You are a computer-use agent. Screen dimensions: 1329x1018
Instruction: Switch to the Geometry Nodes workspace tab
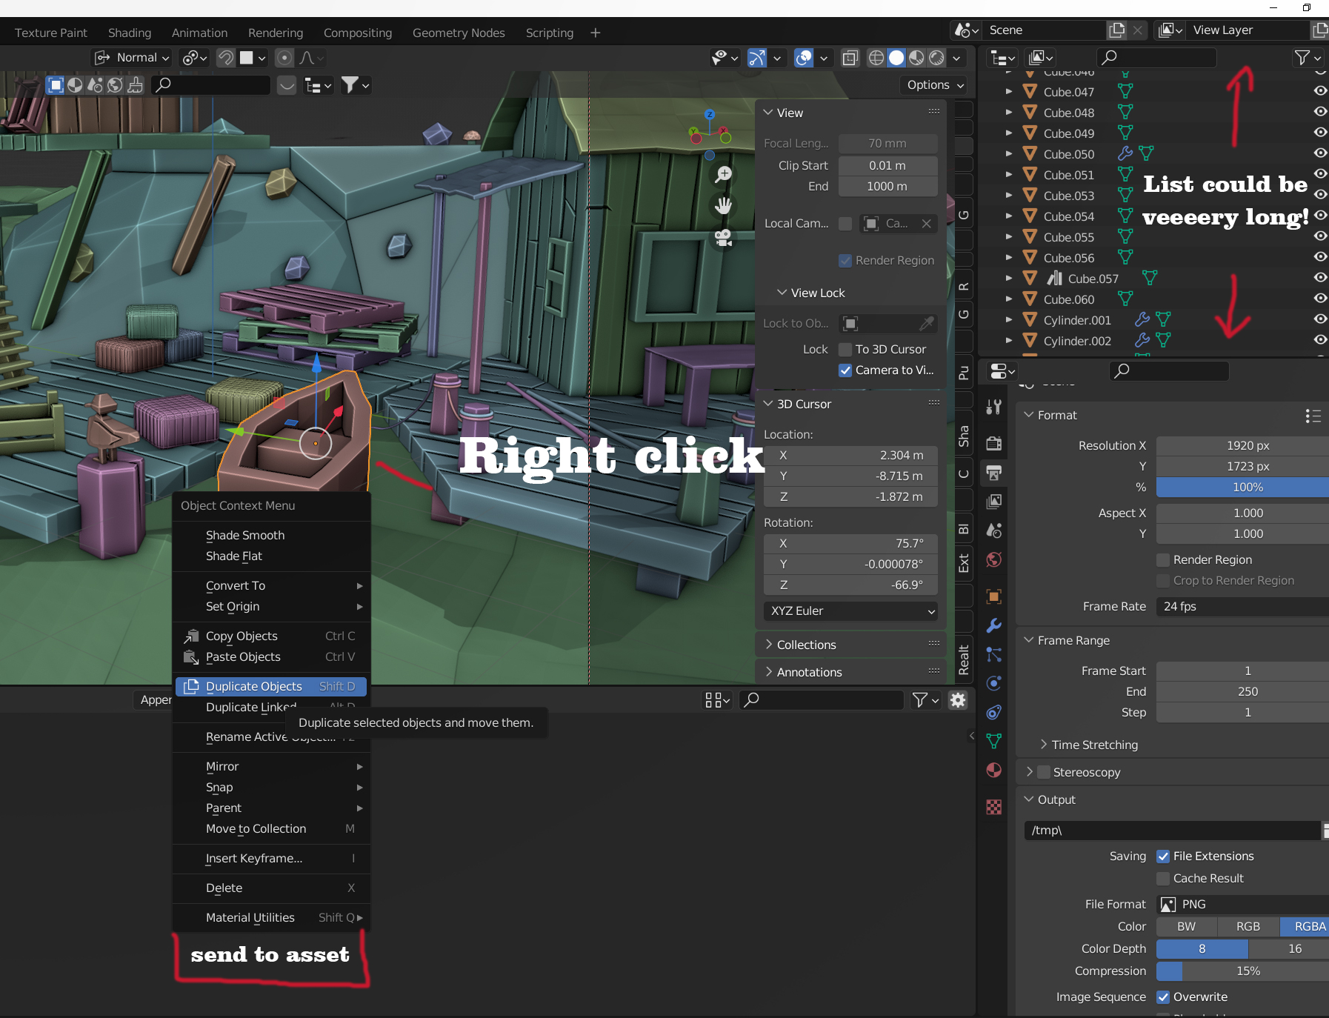[459, 33]
